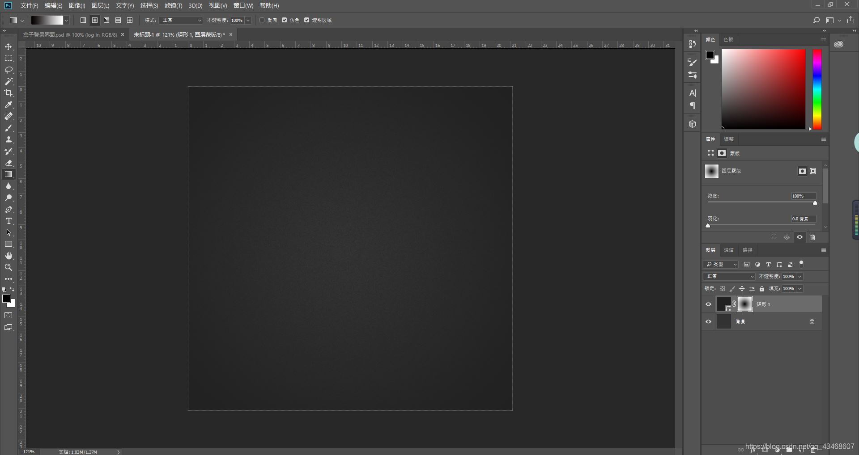Hide the 背景 layer
859x455 pixels.
tap(708, 322)
